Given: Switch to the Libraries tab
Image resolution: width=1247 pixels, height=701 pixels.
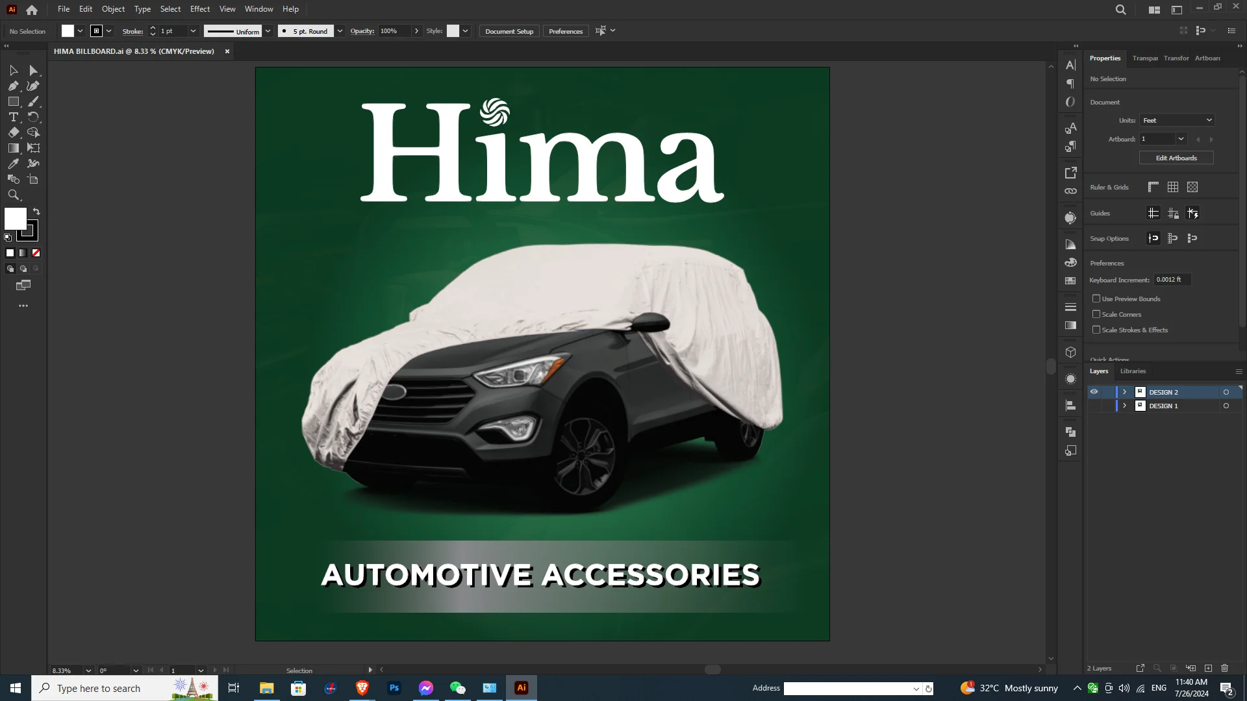Looking at the screenshot, I should coord(1133,371).
